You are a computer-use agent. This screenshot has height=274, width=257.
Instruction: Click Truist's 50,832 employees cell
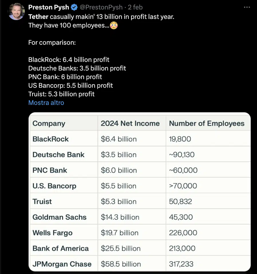click(181, 201)
